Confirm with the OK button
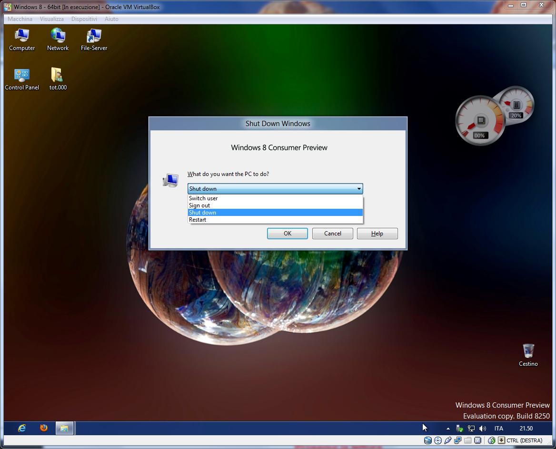The image size is (556, 449). tap(287, 233)
